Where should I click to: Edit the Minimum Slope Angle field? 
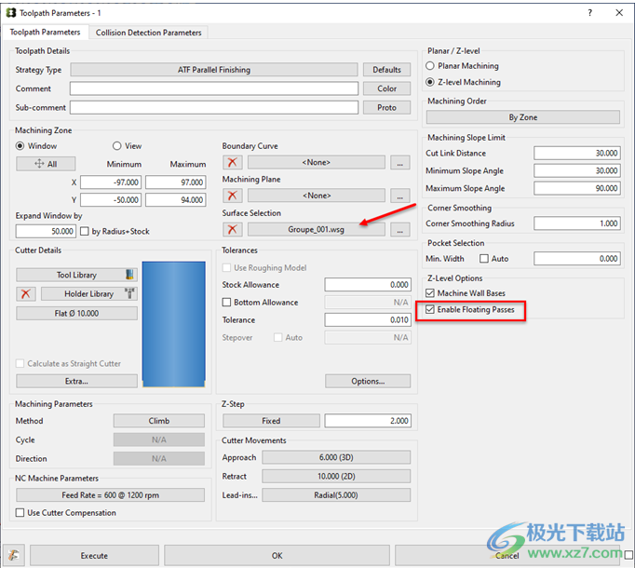[577, 171]
